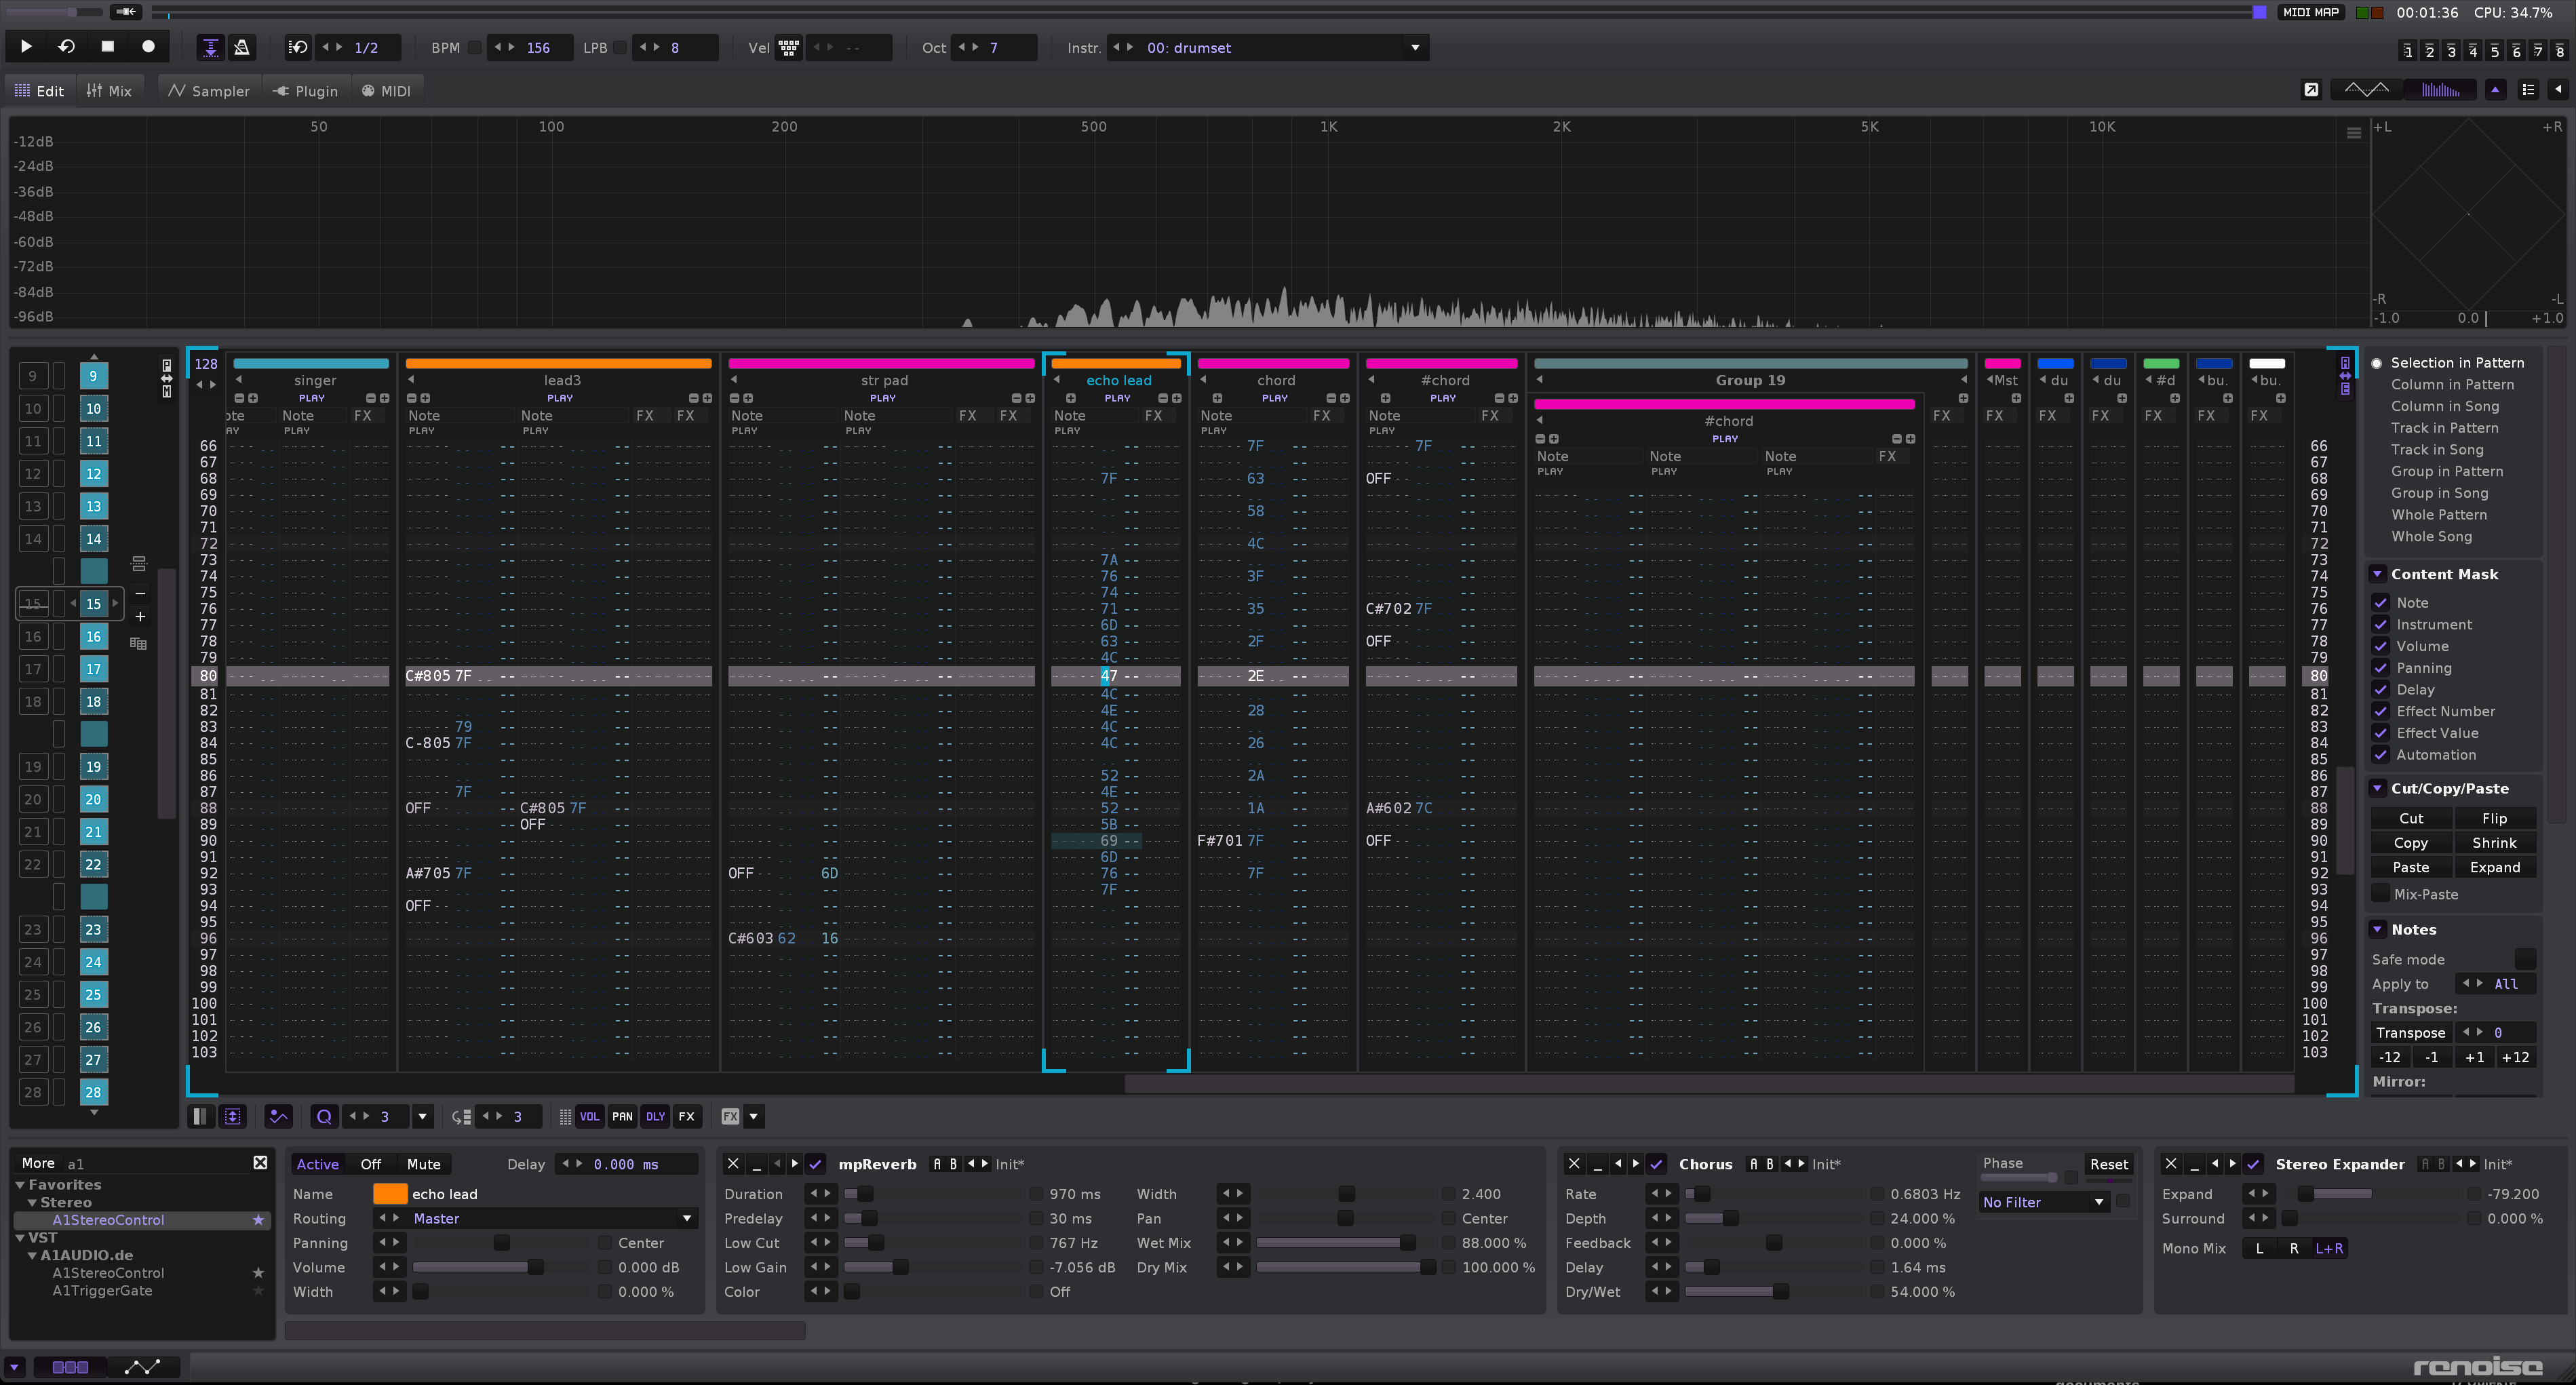
Task: Toggle the PAN column button
Action: point(622,1116)
